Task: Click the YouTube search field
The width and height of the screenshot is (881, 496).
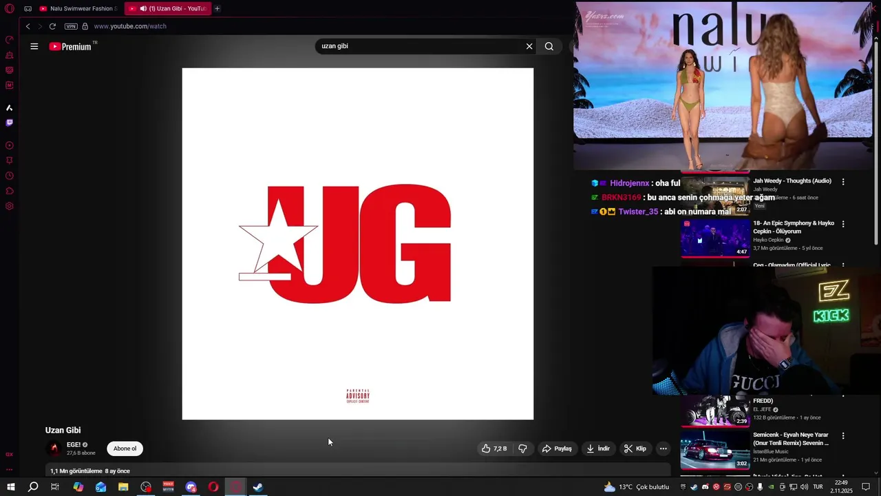Action: (421, 46)
